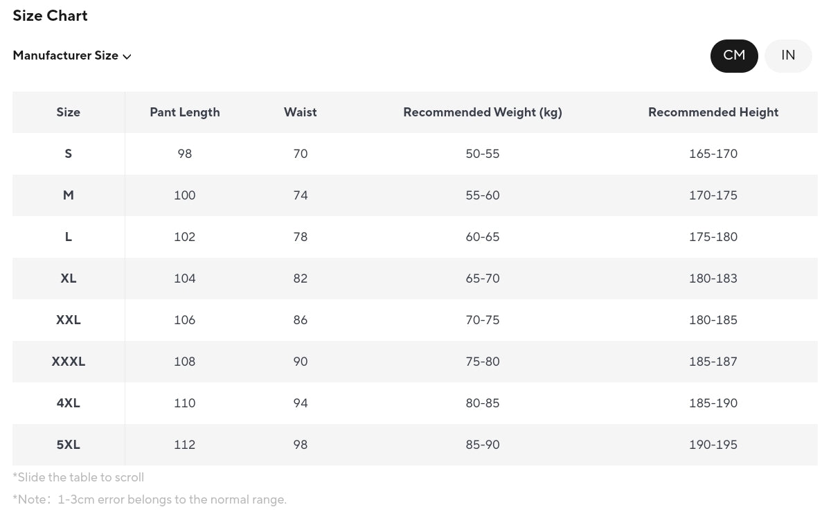Click the Waist column header
Viewport: 831px width, 514px height.
(301, 112)
